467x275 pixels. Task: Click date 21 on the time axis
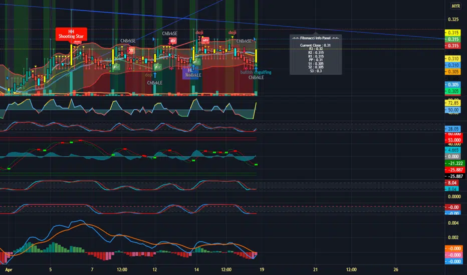click(315, 269)
